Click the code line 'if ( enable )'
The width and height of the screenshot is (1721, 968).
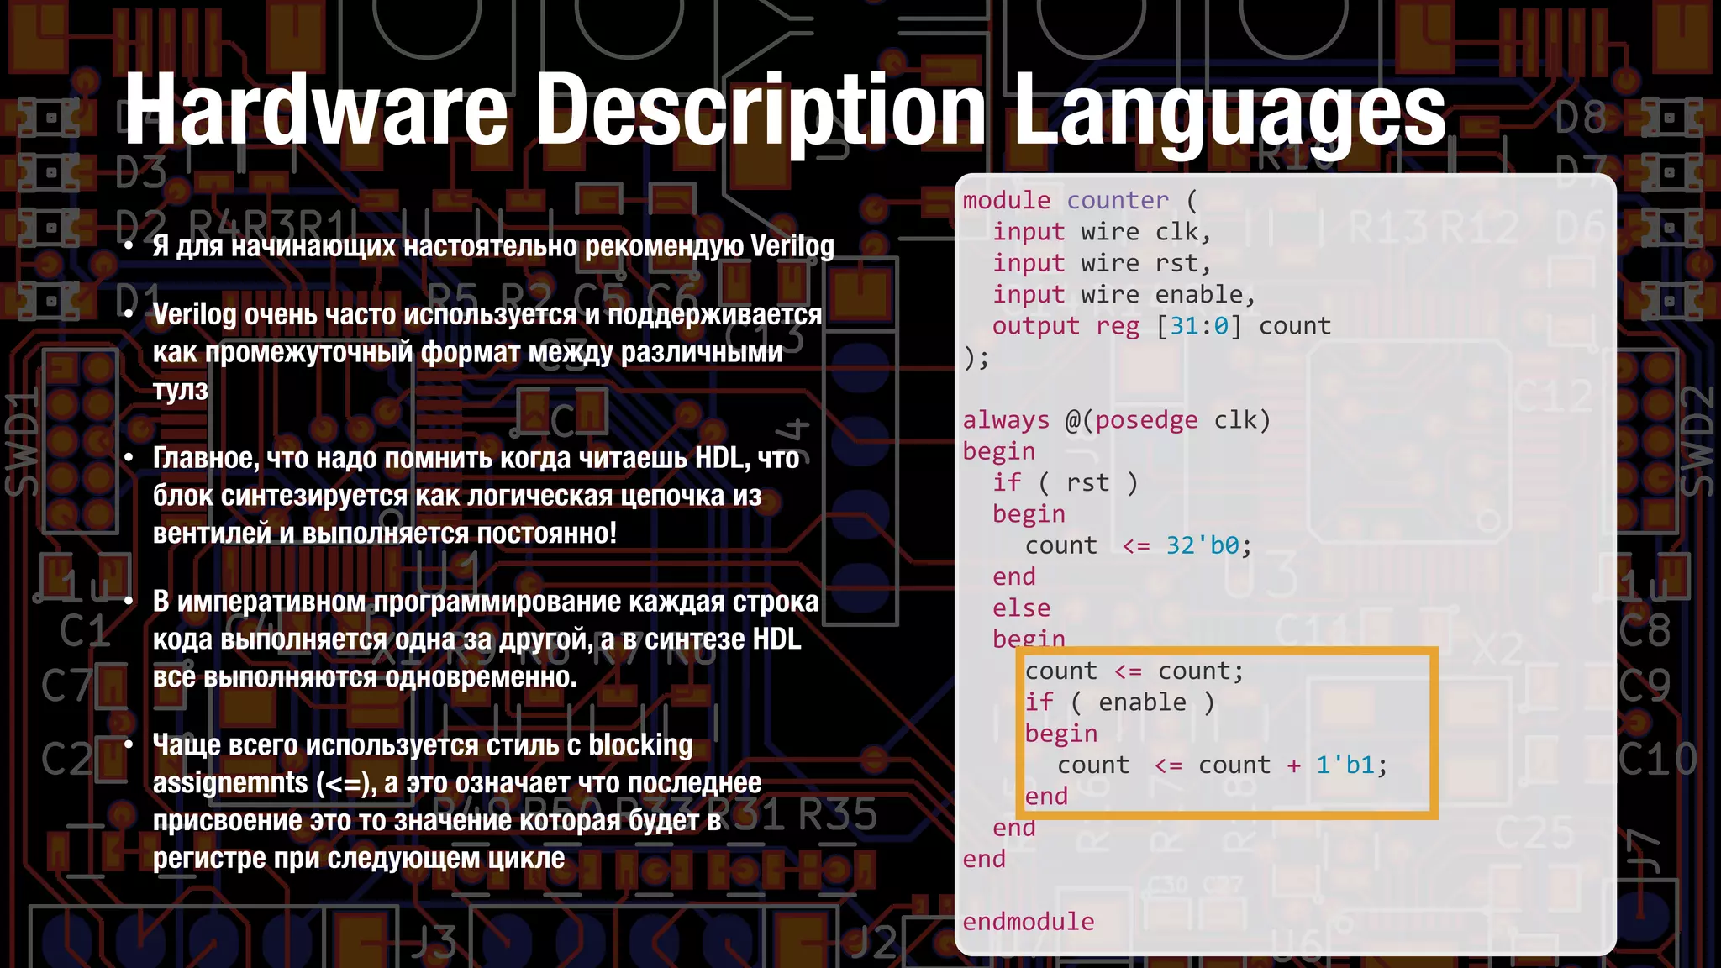(x=1120, y=702)
